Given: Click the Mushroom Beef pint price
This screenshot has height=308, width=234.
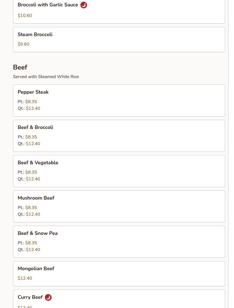Looking at the screenshot, I should click(x=31, y=208).
